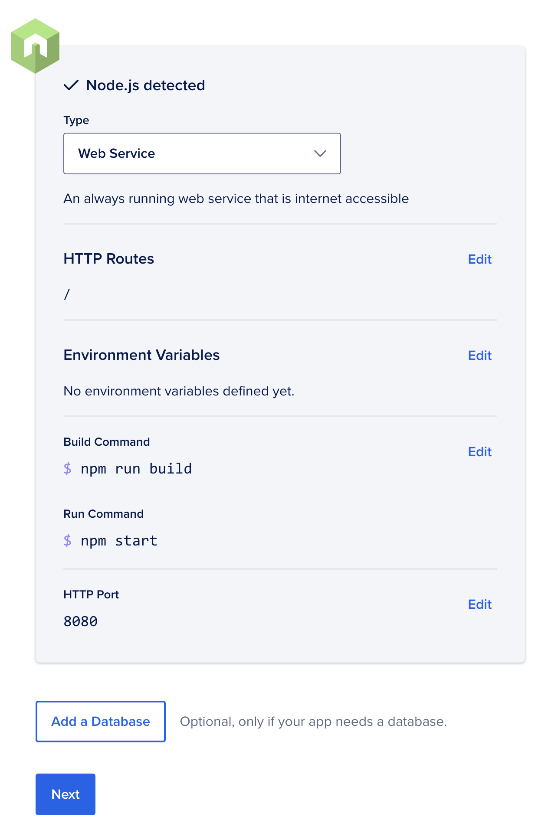551x823 pixels.
Task: Click the 'Node.js detected' heading
Action: (145, 85)
